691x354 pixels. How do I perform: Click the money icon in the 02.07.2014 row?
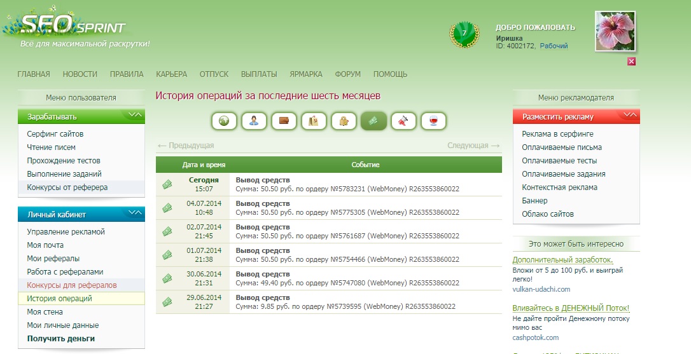click(x=167, y=231)
